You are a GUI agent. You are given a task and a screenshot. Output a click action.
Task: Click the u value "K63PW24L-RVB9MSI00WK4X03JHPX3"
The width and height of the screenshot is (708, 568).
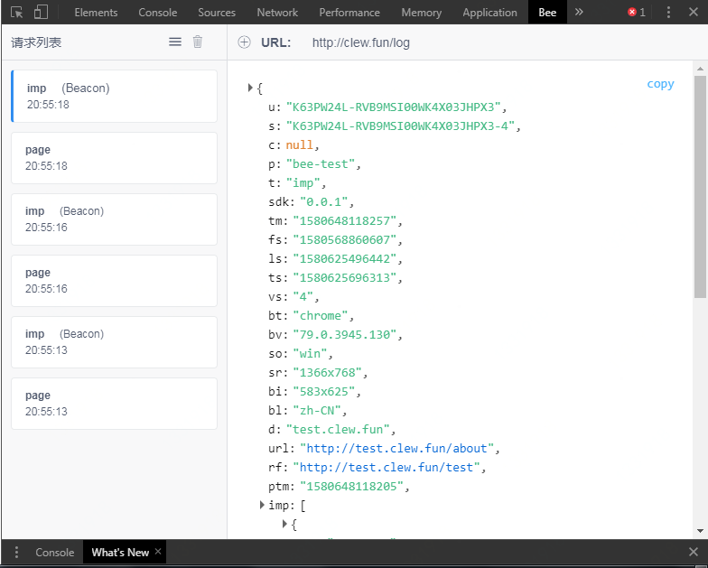point(394,107)
